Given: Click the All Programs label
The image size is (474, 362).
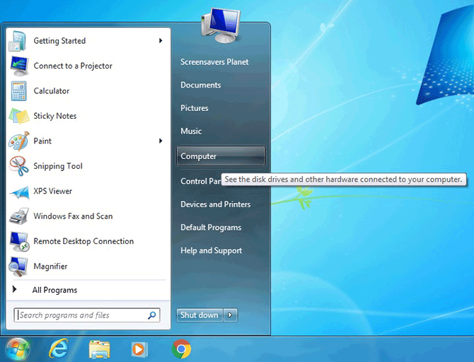Looking at the screenshot, I should [54, 290].
